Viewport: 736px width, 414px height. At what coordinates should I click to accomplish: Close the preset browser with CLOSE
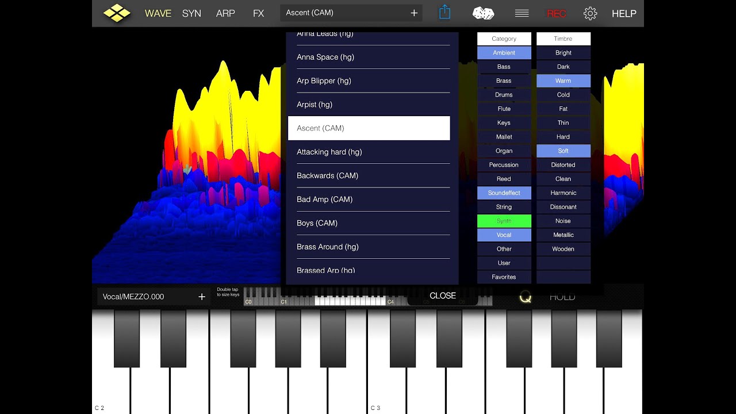point(443,296)
